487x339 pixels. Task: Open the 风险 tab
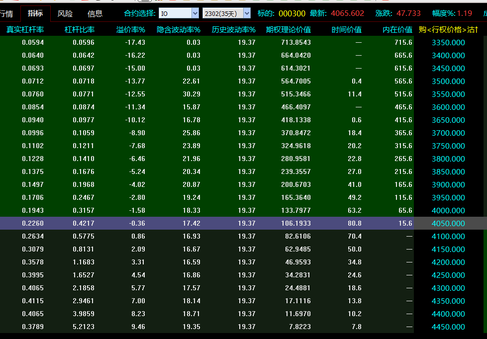(x=65, y=13)
